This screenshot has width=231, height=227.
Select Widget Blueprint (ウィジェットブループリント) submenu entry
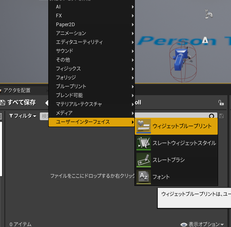coord(176,126)
